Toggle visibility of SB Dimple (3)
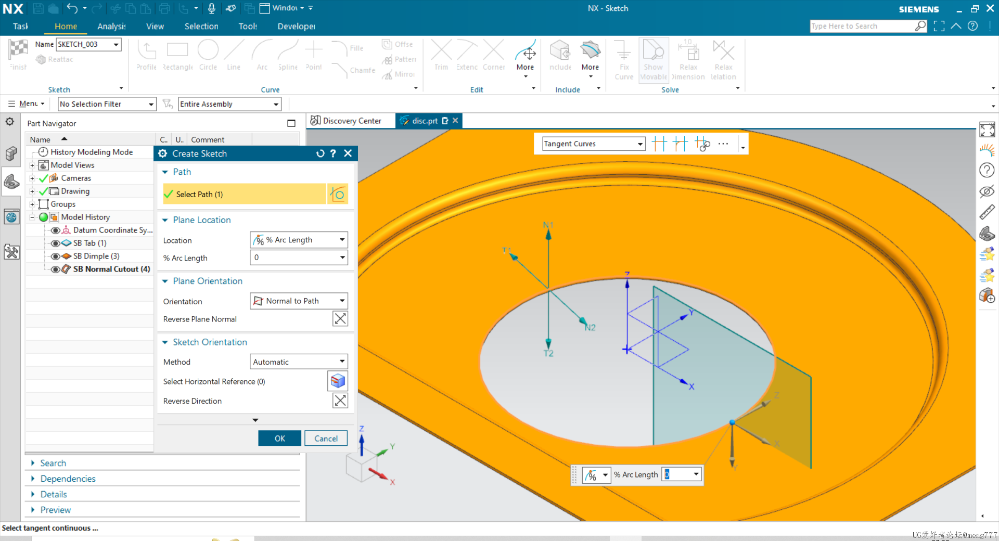Image resolution: width=999 pixels, height=541 pixels. pos(55,256)
